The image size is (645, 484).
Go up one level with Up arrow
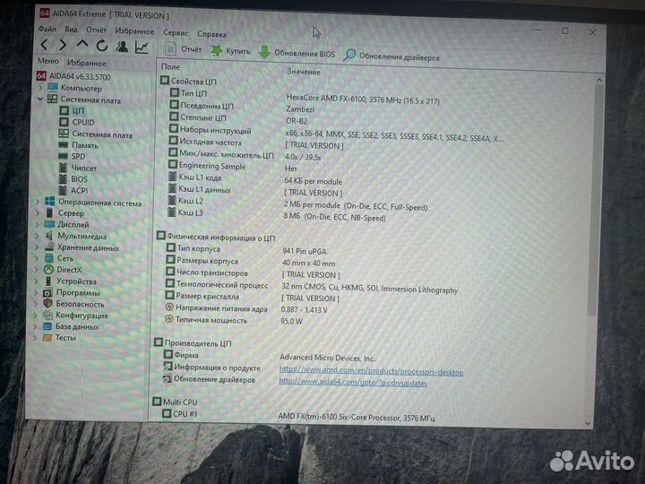pos(82,45)
